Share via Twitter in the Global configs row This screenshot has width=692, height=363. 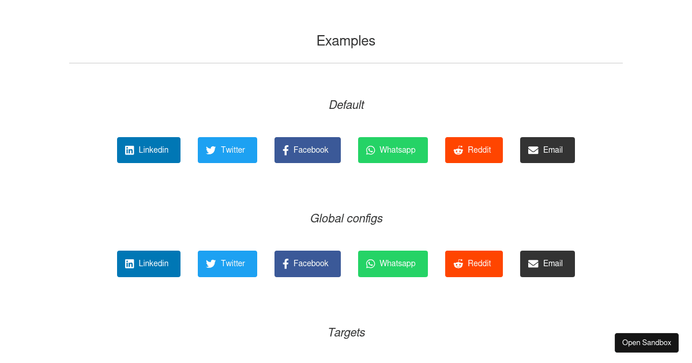click(x=227, y=263)
